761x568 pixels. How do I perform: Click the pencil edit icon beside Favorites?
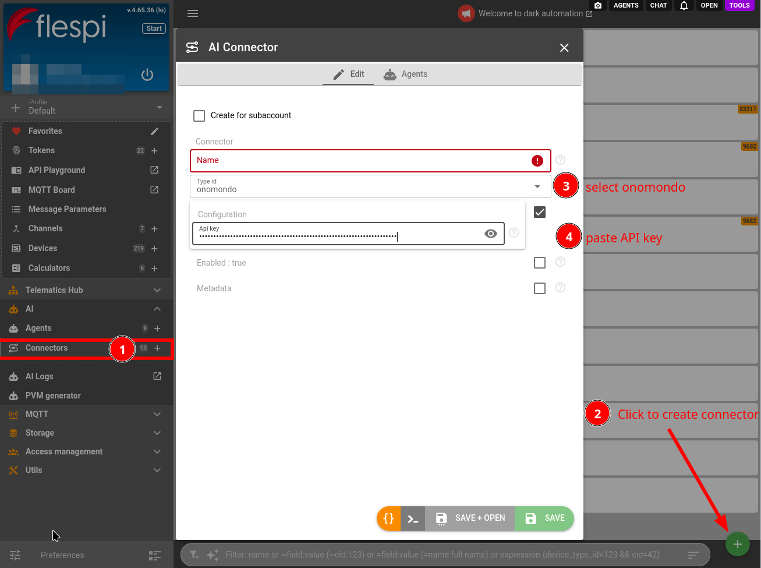pos(154,131)
